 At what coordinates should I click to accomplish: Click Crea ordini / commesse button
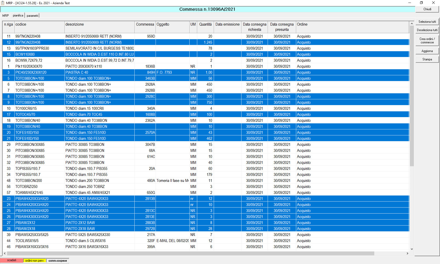pos(427,41)
